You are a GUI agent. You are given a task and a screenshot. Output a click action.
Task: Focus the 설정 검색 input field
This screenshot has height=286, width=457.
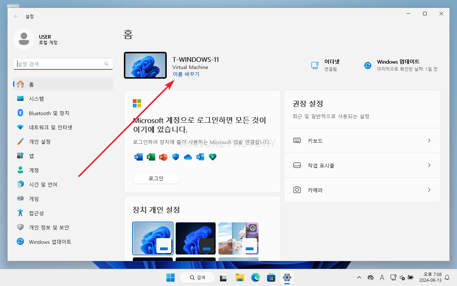tap(63, 64)
